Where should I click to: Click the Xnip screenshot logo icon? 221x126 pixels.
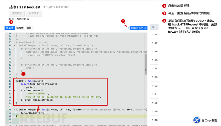coord(196,120)
